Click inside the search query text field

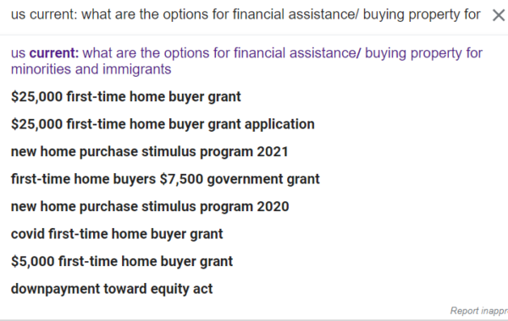tap(246, 14)
